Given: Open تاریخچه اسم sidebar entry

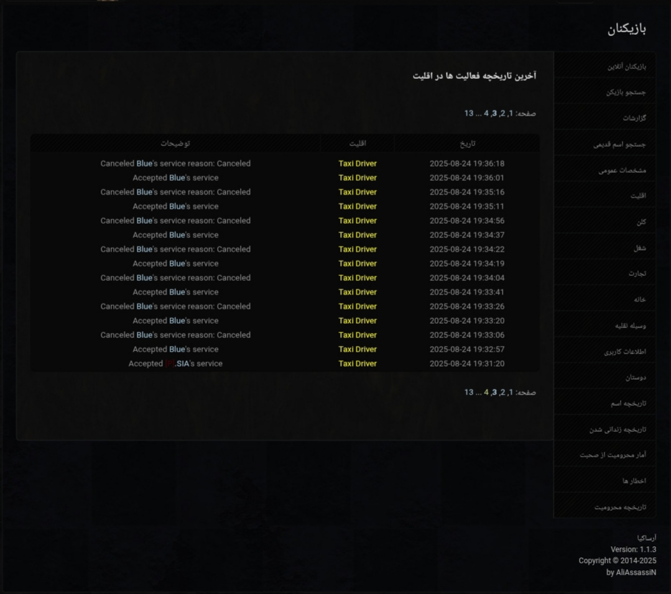Looking at the screenshot, I should (604, 403).
